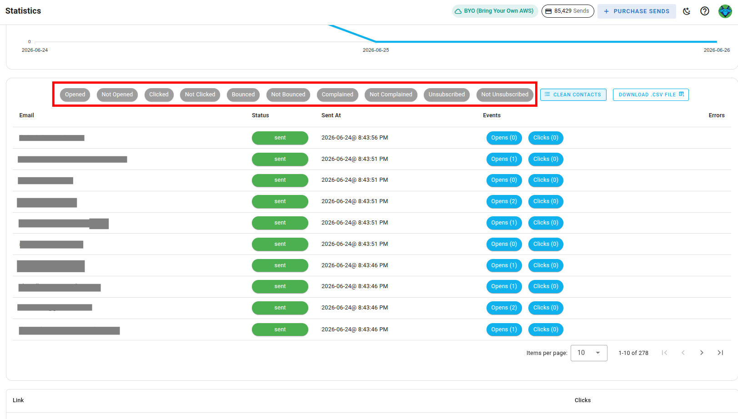Image resolution: width=738 pixels, height=419 pixels.
Task: Go to the first page icon
Action: point(664,353)
